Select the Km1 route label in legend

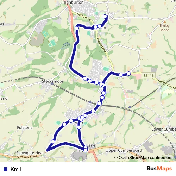point(16,169)
